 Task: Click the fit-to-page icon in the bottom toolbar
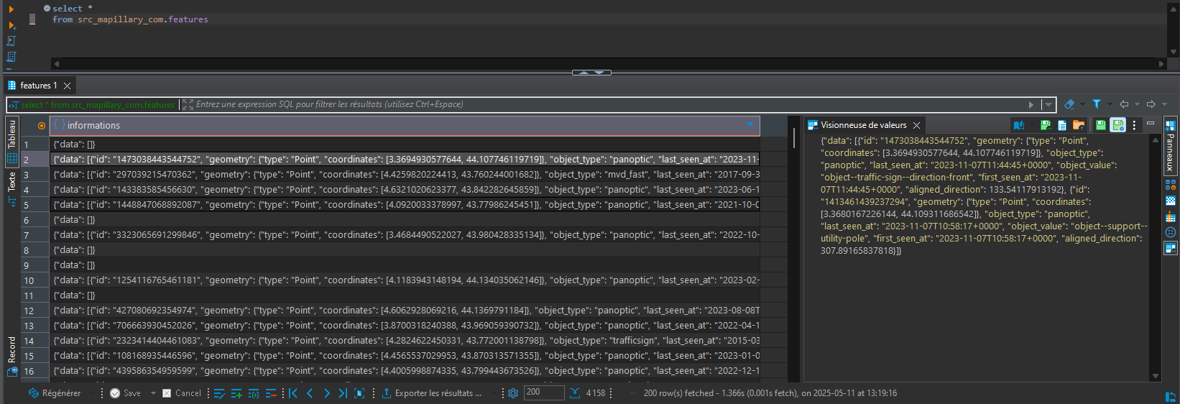[360, 393]
